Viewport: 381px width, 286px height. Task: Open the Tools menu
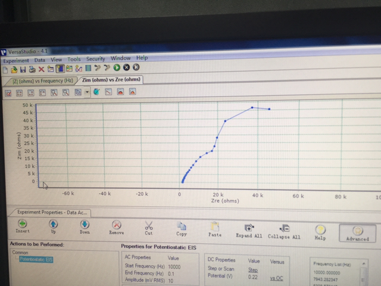coord(74,59)
